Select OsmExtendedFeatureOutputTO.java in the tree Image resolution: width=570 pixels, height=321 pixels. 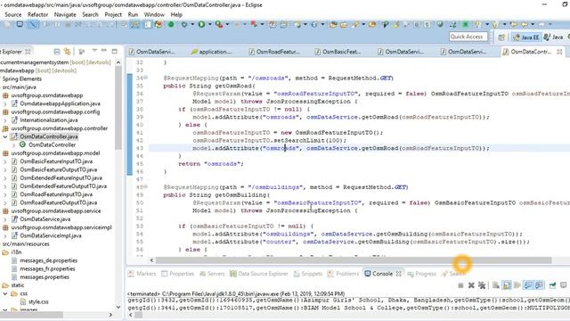pyautogui.click(x=63, y=186)
